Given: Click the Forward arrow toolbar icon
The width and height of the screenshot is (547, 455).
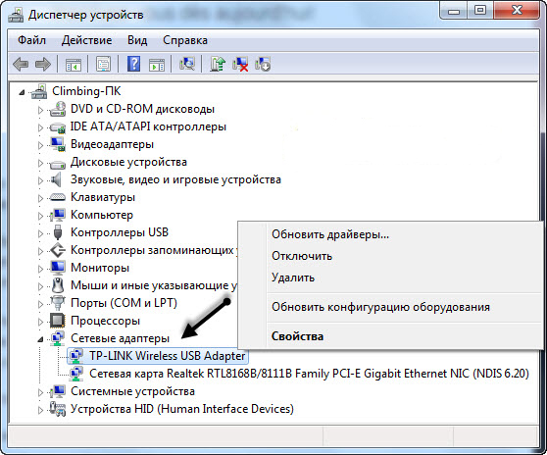Looking at the screenshot, I should coord(43,65).
